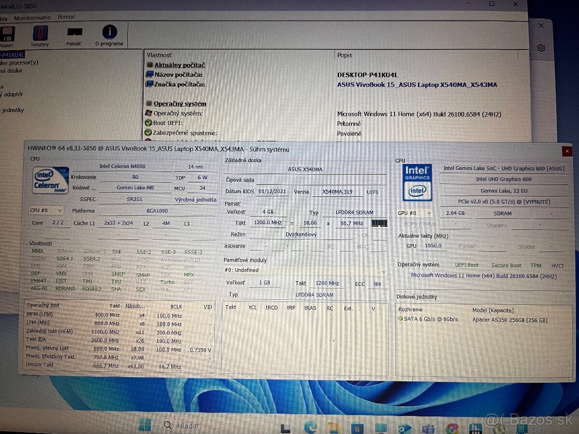
Task: Open the Monitorovanie menu
Action: (x=32, y=17)
